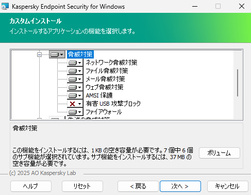
Task: Click the ボリューム button
Action: pyautogui.click(x=220, y=153)
